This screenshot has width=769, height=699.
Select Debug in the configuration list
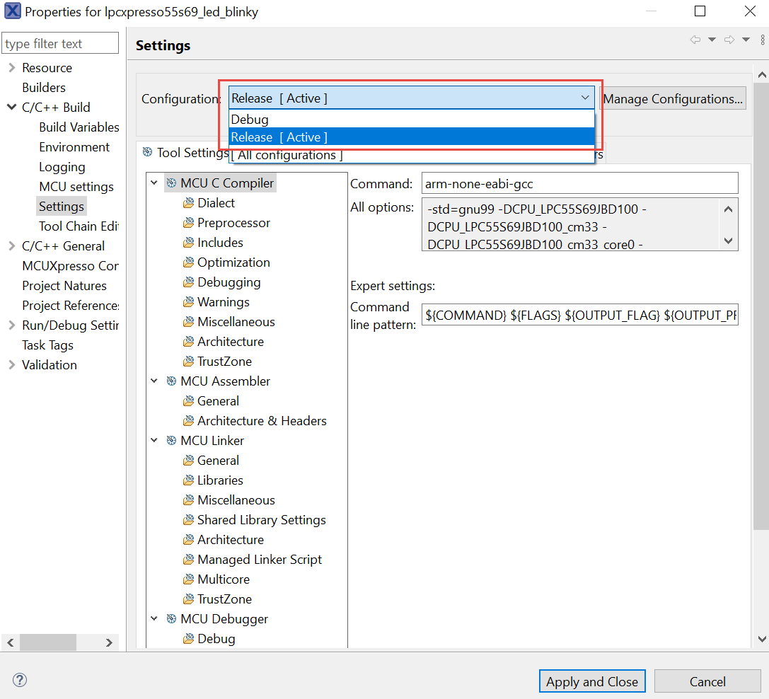pos(250,120)
